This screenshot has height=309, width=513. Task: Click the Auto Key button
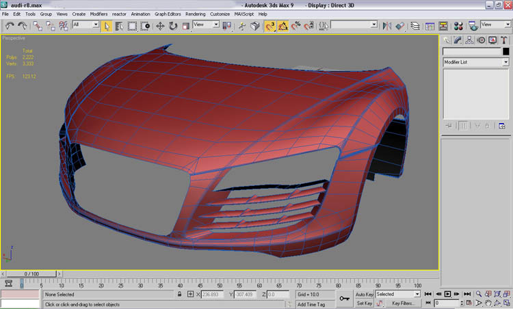click(363, 294)
